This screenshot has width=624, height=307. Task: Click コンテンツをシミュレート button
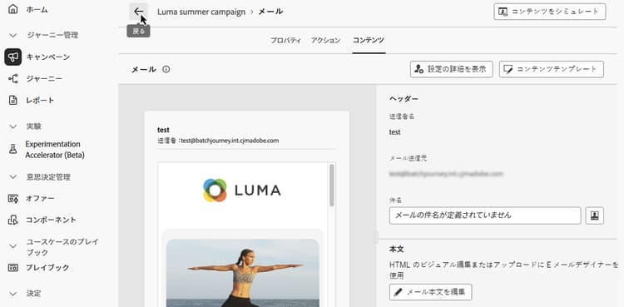point(550,12)
